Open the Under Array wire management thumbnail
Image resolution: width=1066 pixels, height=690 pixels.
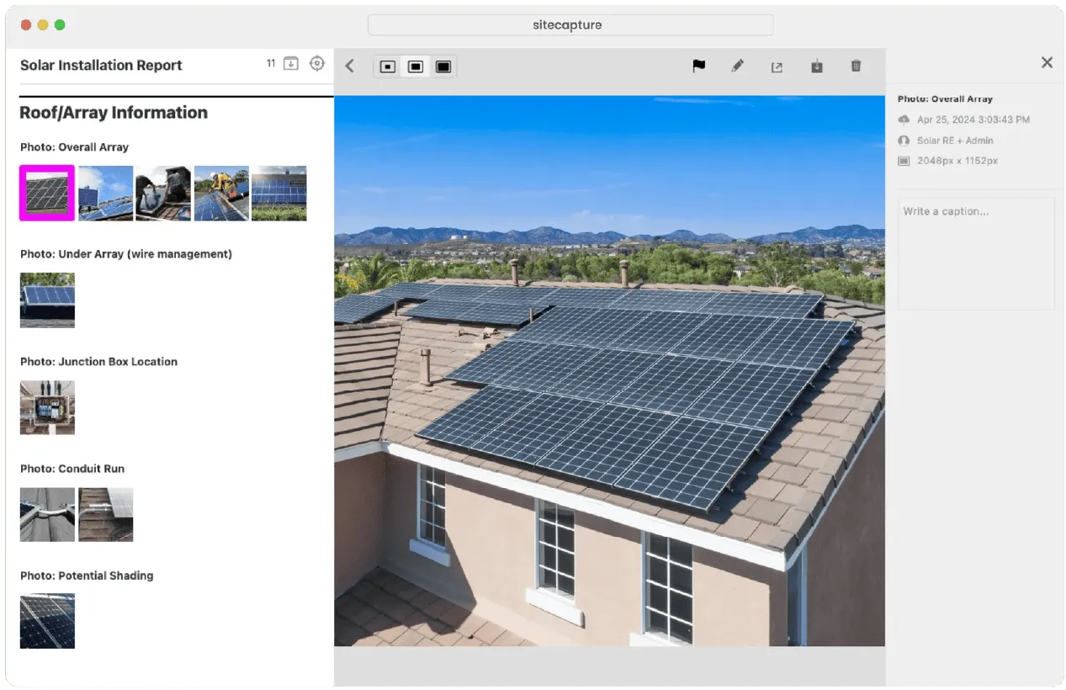click(x=47, y=300)
